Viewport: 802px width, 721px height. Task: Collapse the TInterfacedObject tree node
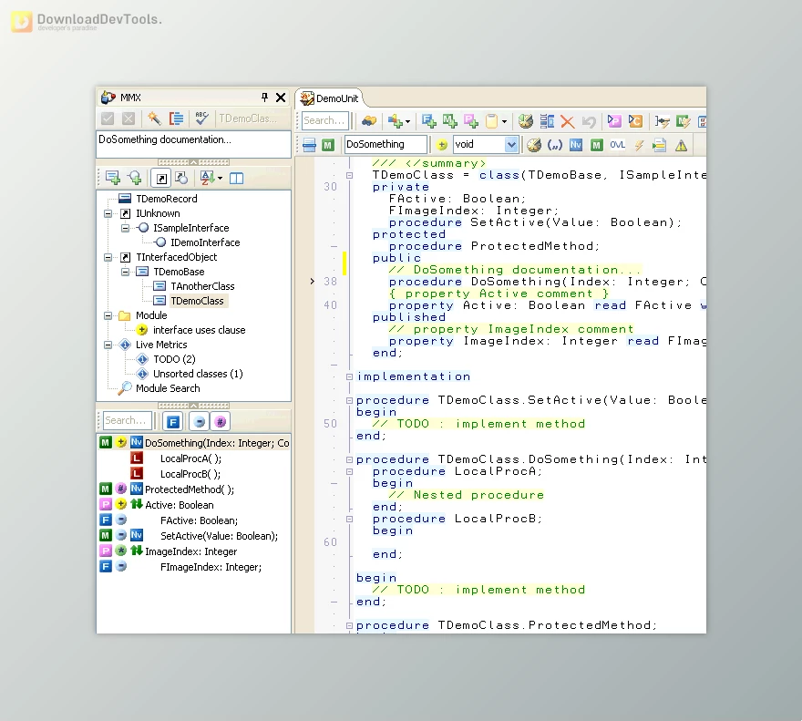[108, 257]
